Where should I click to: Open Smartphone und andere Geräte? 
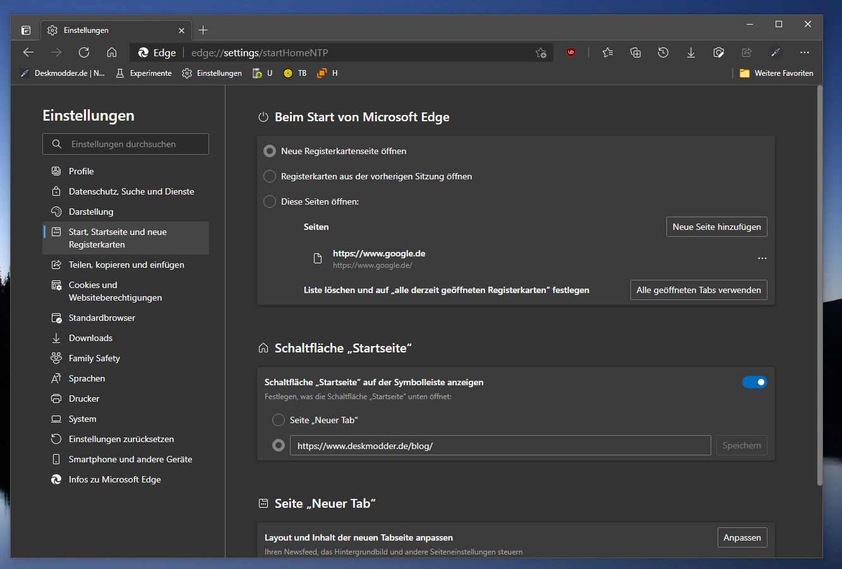(x=126, y=459)
